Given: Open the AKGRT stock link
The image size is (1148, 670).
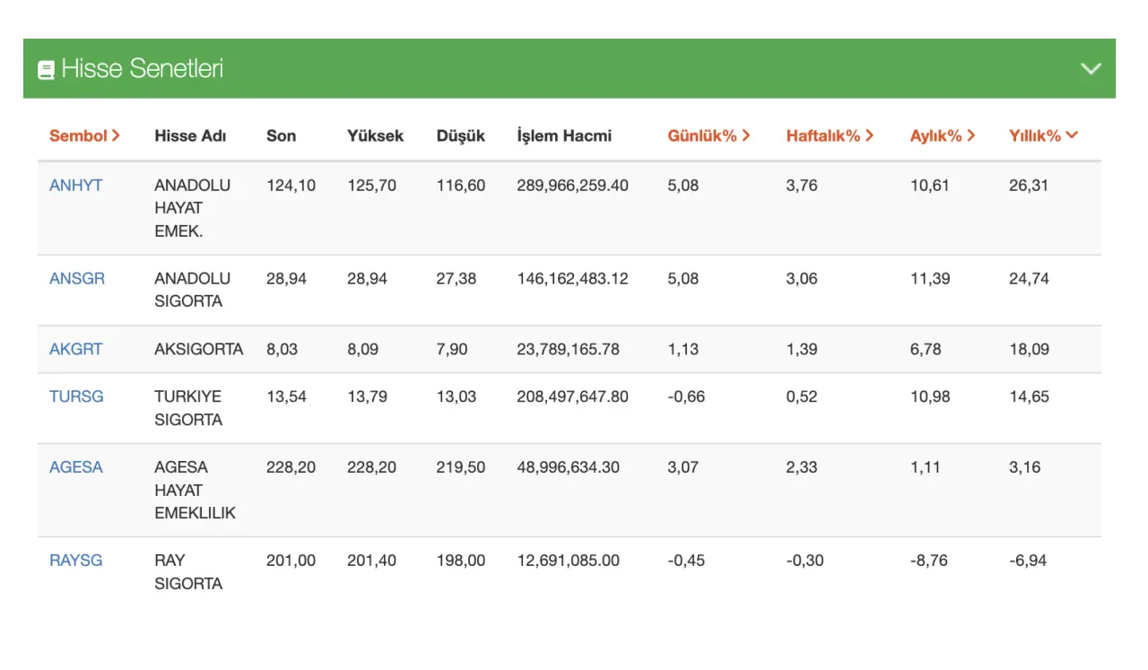Looking at the screenshot, I should tap(75, 350).
